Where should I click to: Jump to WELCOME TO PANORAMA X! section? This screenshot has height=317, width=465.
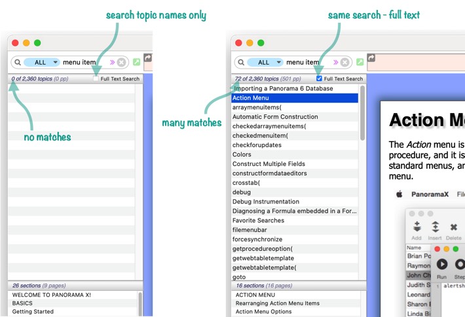coord(72,295)
